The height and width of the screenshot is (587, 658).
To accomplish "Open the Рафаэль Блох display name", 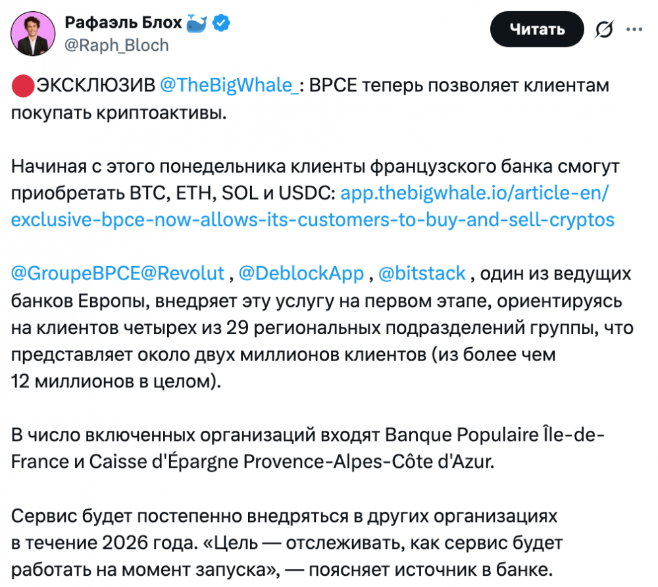I will tap(122, 23).
